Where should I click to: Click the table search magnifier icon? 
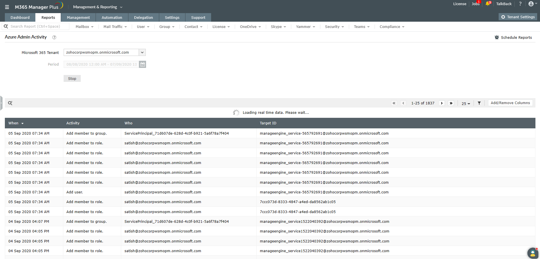10,103
